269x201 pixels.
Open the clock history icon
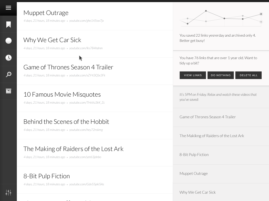pyautogui.click(x=8, y=58)
